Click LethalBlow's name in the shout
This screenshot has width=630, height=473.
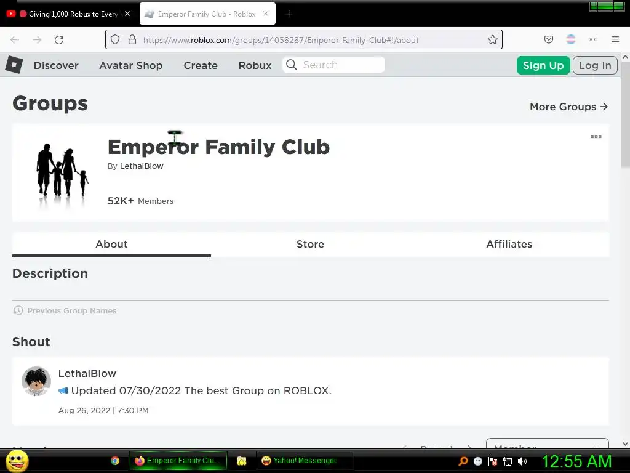tap(87, 373)
